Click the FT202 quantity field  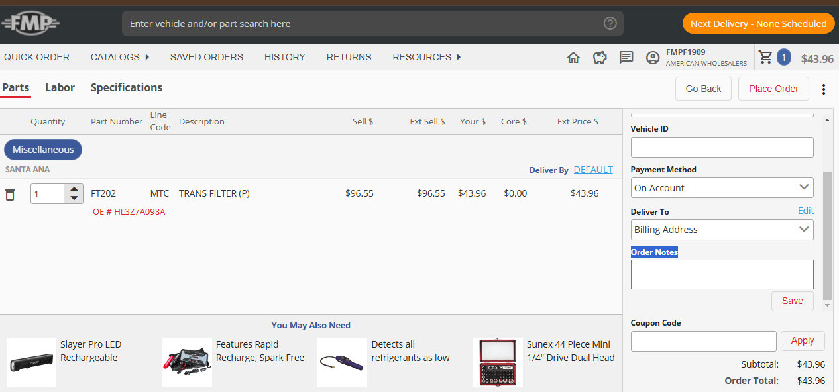(x=48, y=194)
